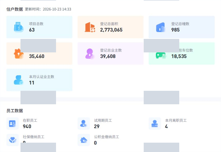
Task: Click the 社保缴纳员工 heart-hands icon
Action: pyautogui.click(x=12, y=140)
